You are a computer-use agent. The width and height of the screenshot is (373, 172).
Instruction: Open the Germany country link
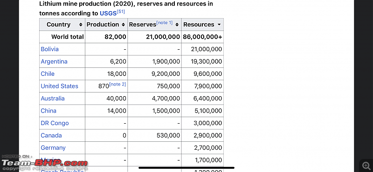tap(53, 148)
